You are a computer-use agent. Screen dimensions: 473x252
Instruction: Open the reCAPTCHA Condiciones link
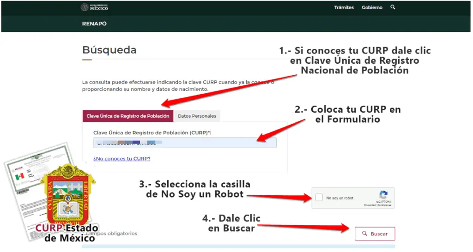384,205
